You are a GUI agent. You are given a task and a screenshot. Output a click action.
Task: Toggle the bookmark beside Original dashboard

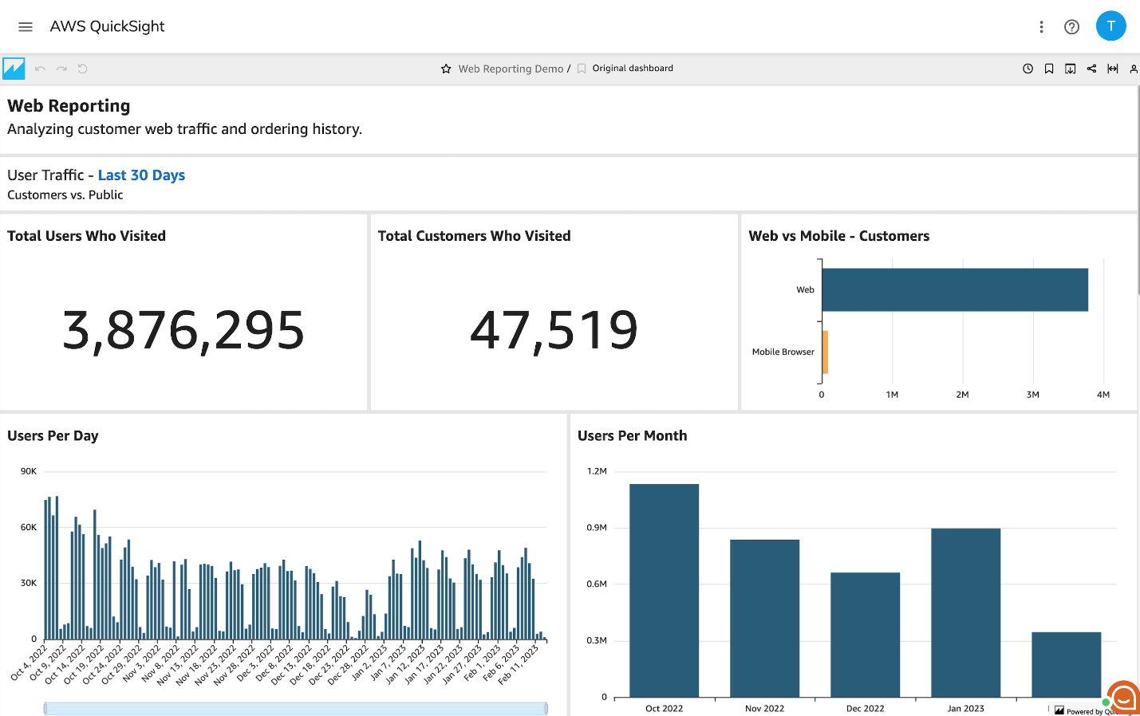(581, 68)
